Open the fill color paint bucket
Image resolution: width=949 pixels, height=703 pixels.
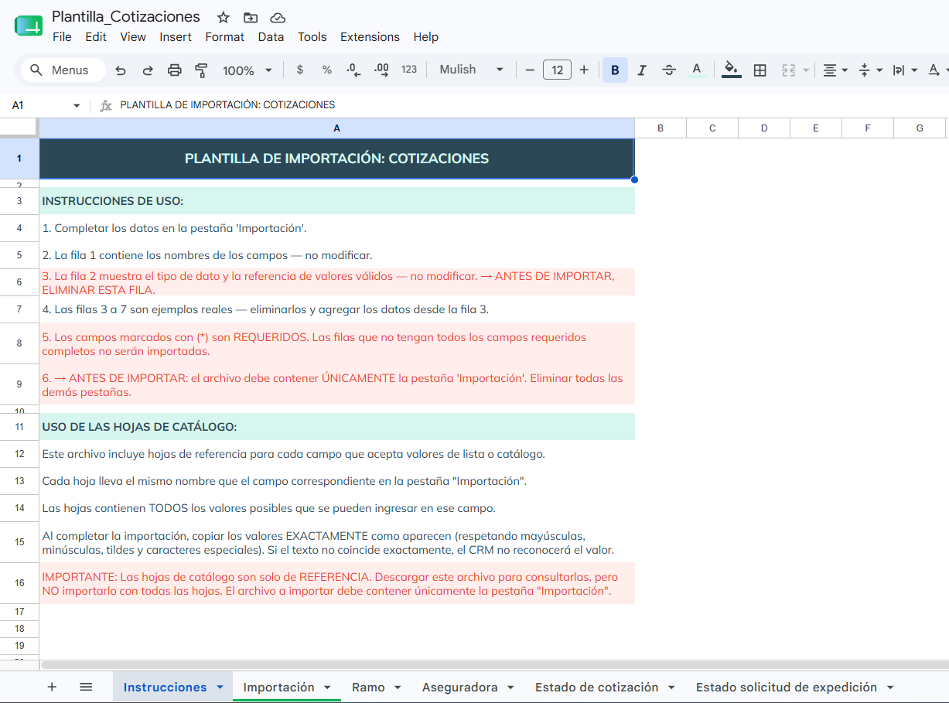[x=731, y=70]
